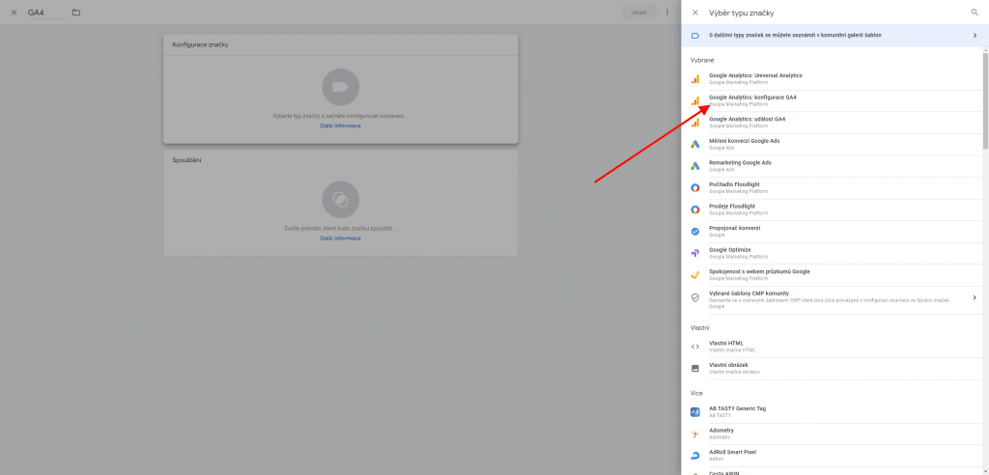
Task: Click the Prodeje Floodlight icon
Action: coord(695,210)
